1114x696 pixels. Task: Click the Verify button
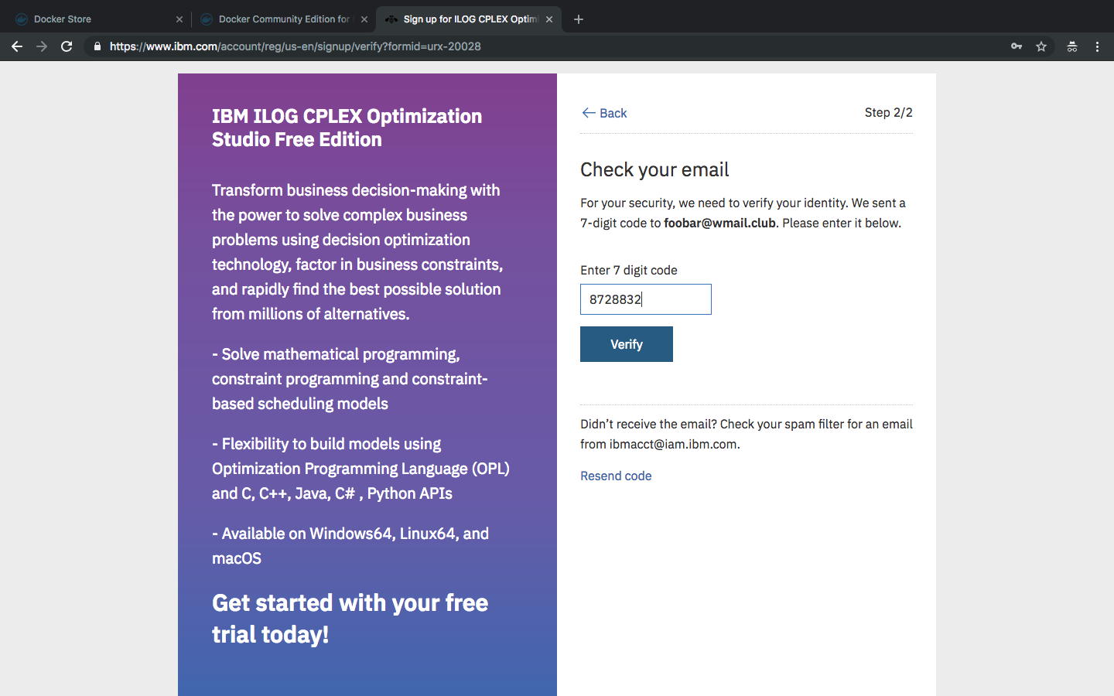627,344
